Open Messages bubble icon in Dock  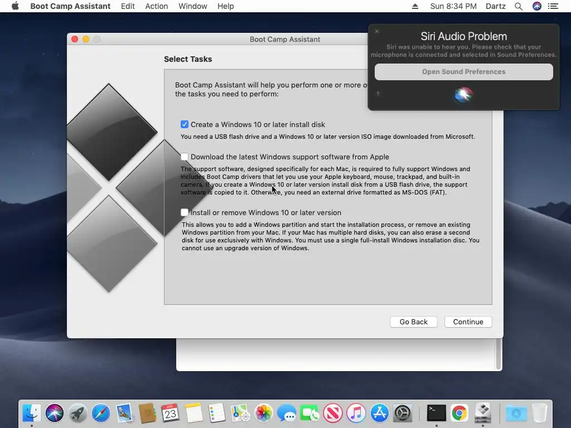(x=287, y=413)
